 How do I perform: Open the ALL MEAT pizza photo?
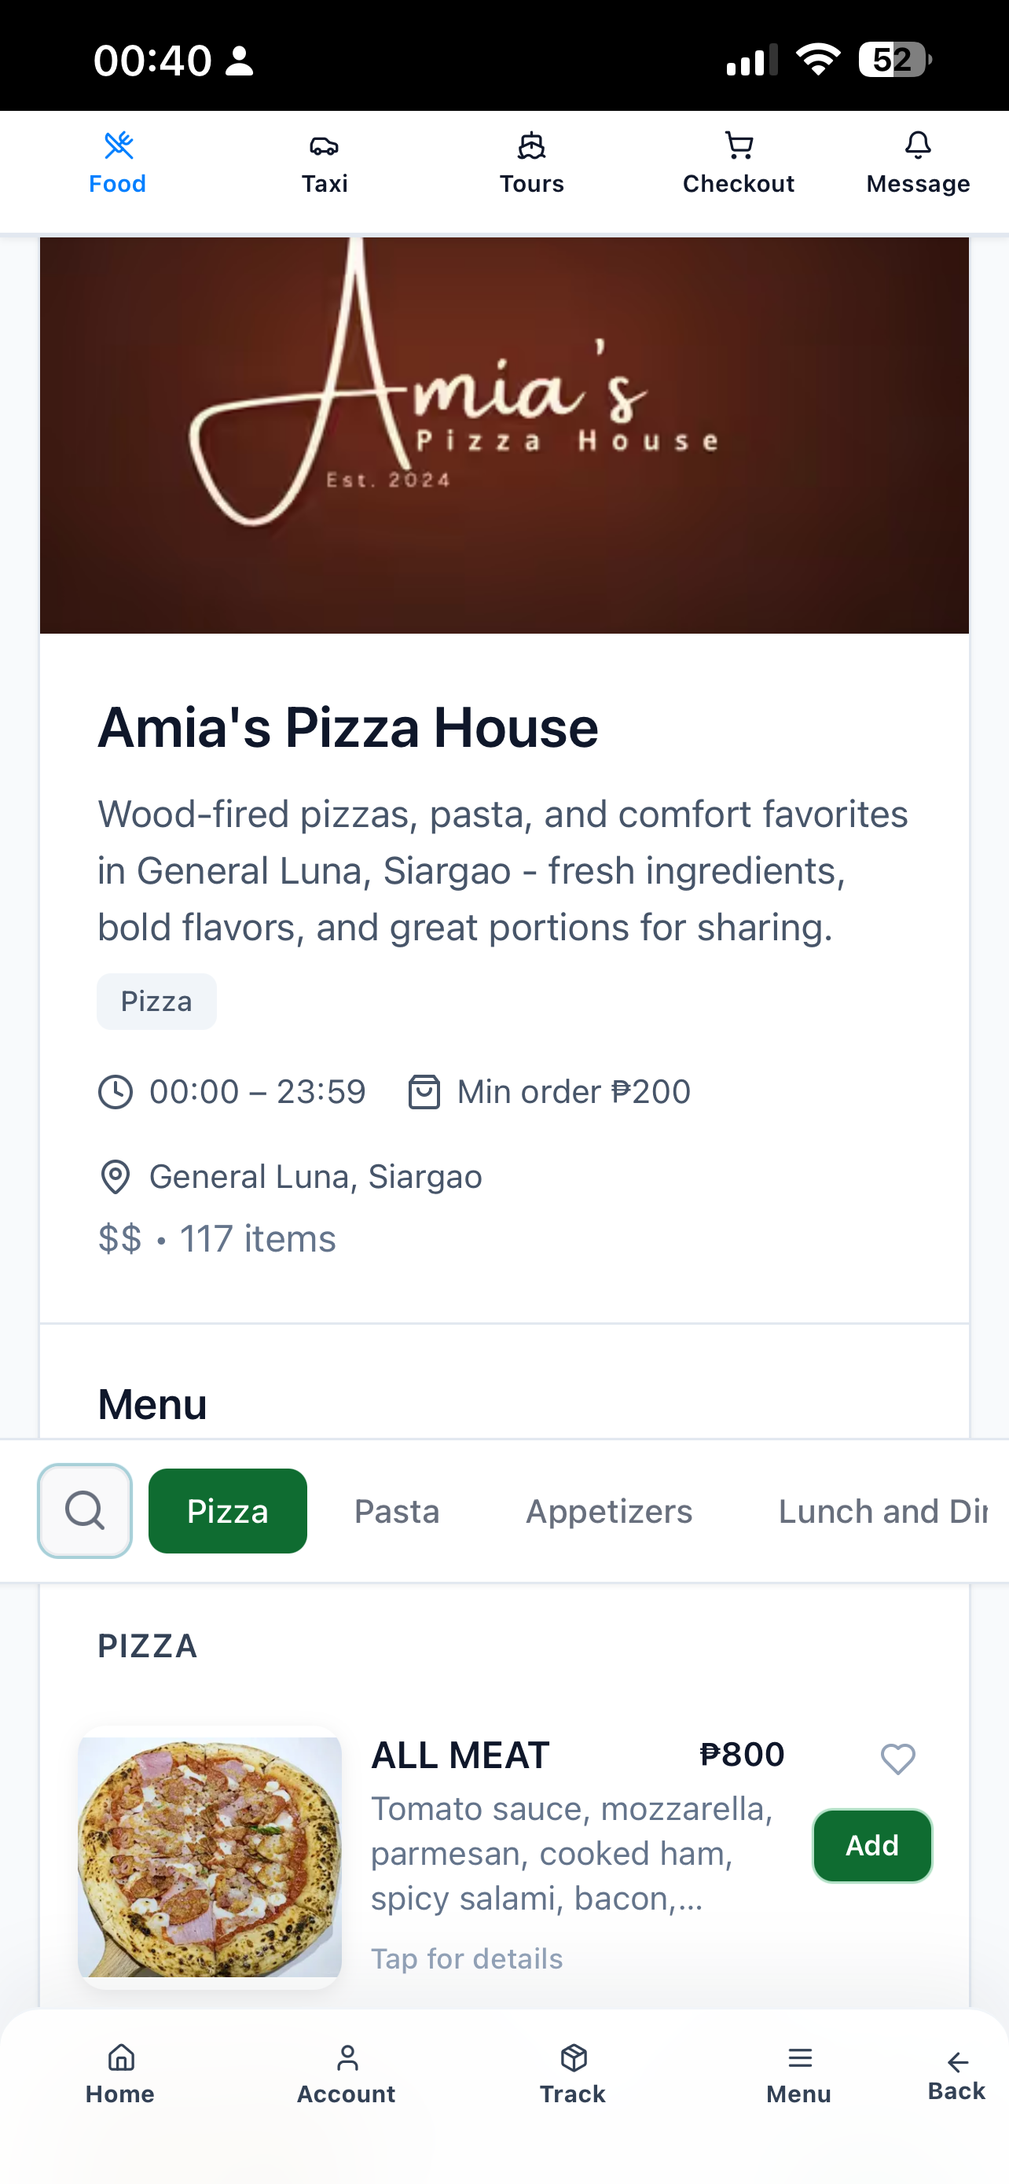tap(209, 1858)
